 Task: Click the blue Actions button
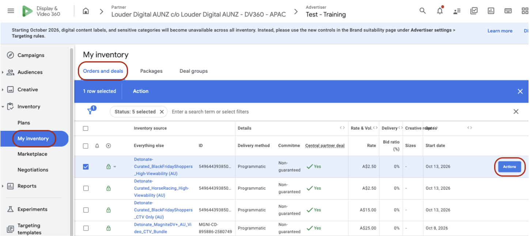(x=510, y=167)
